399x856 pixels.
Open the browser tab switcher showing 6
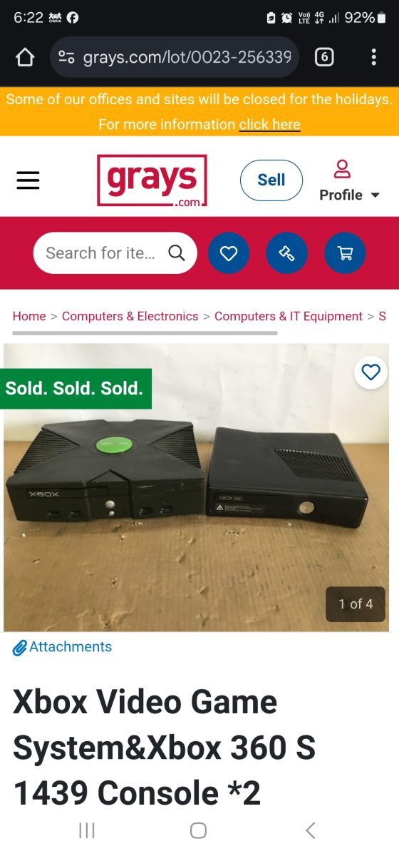[x=323, y=57]
